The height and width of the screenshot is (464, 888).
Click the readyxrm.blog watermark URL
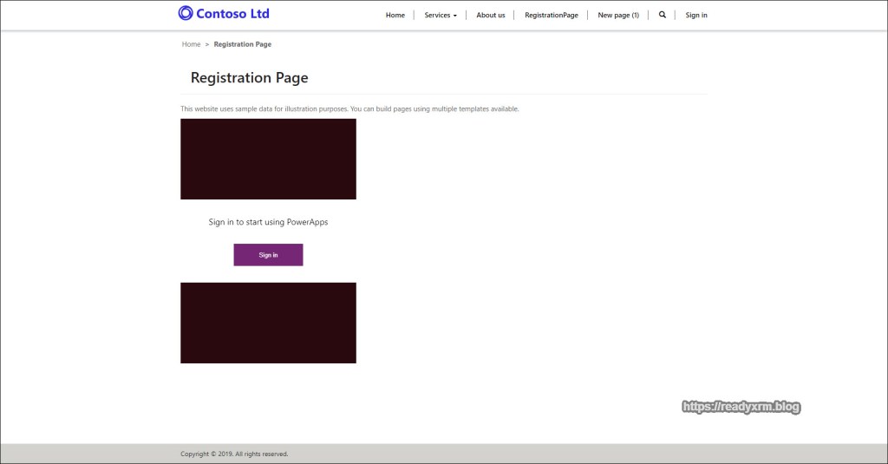tap(741, 406)
